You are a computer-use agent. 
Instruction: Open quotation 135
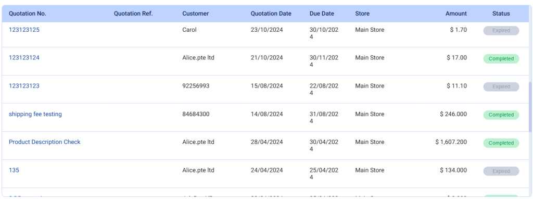[x=14, y=170]
